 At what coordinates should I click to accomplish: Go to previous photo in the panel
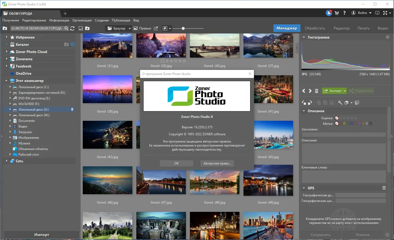(x=304, y=91)
